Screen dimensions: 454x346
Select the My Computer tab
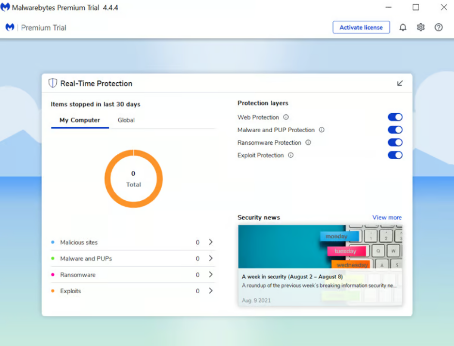(x=79, y=120)
